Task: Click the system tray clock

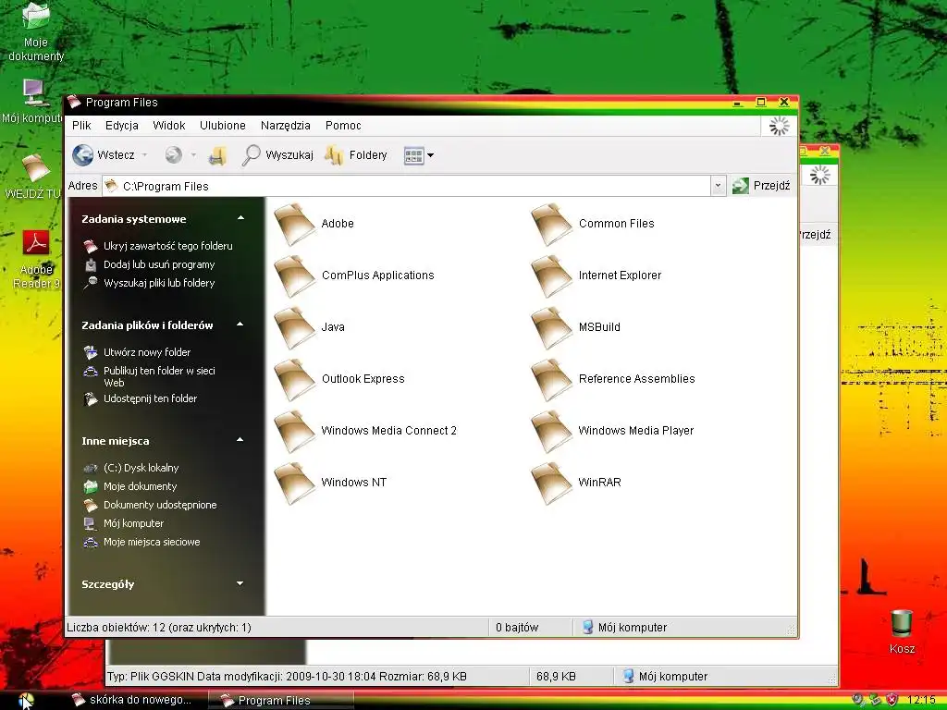Action: click(x=922, y=700)
